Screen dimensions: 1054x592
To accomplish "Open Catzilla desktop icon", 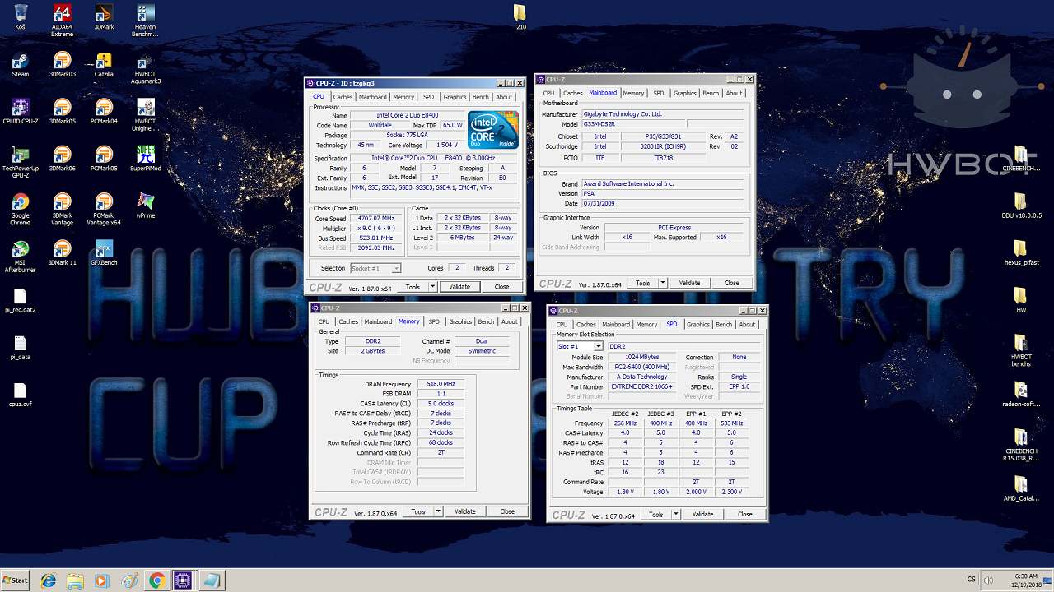I will tap(104, 65).
